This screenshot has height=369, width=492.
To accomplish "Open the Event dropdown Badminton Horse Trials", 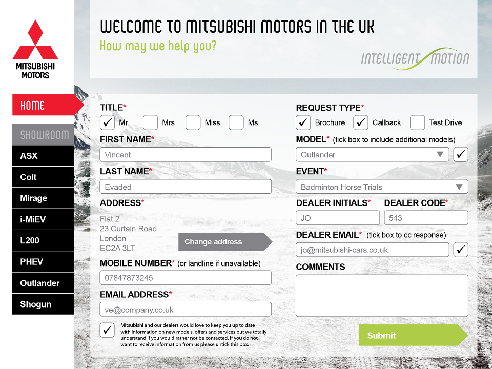I will [382, 187].
